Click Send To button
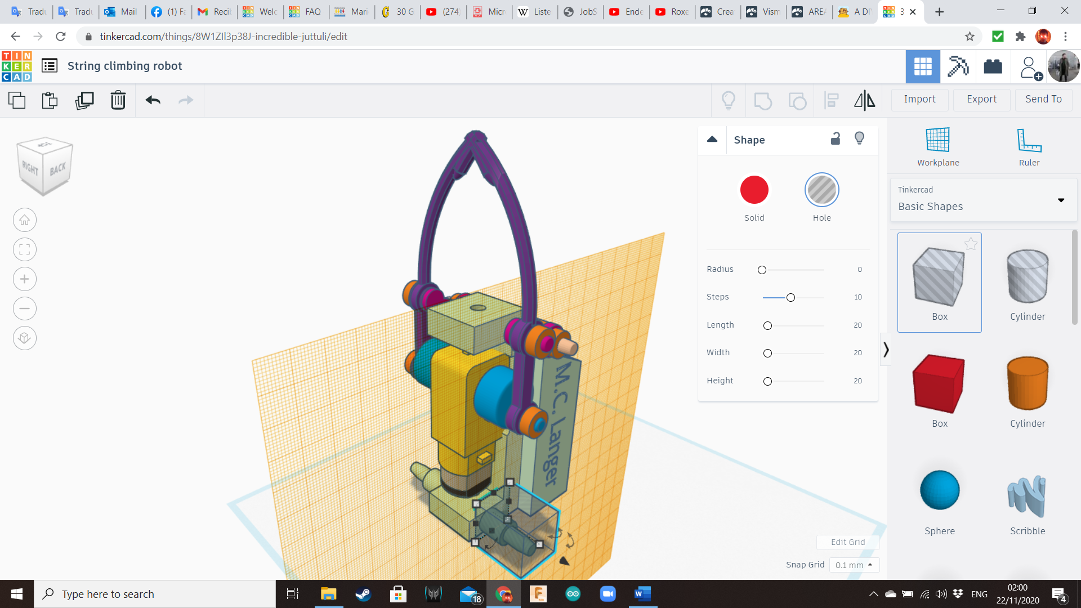Viewport: 1081px width, 608px height. [x=1043, y=99]
